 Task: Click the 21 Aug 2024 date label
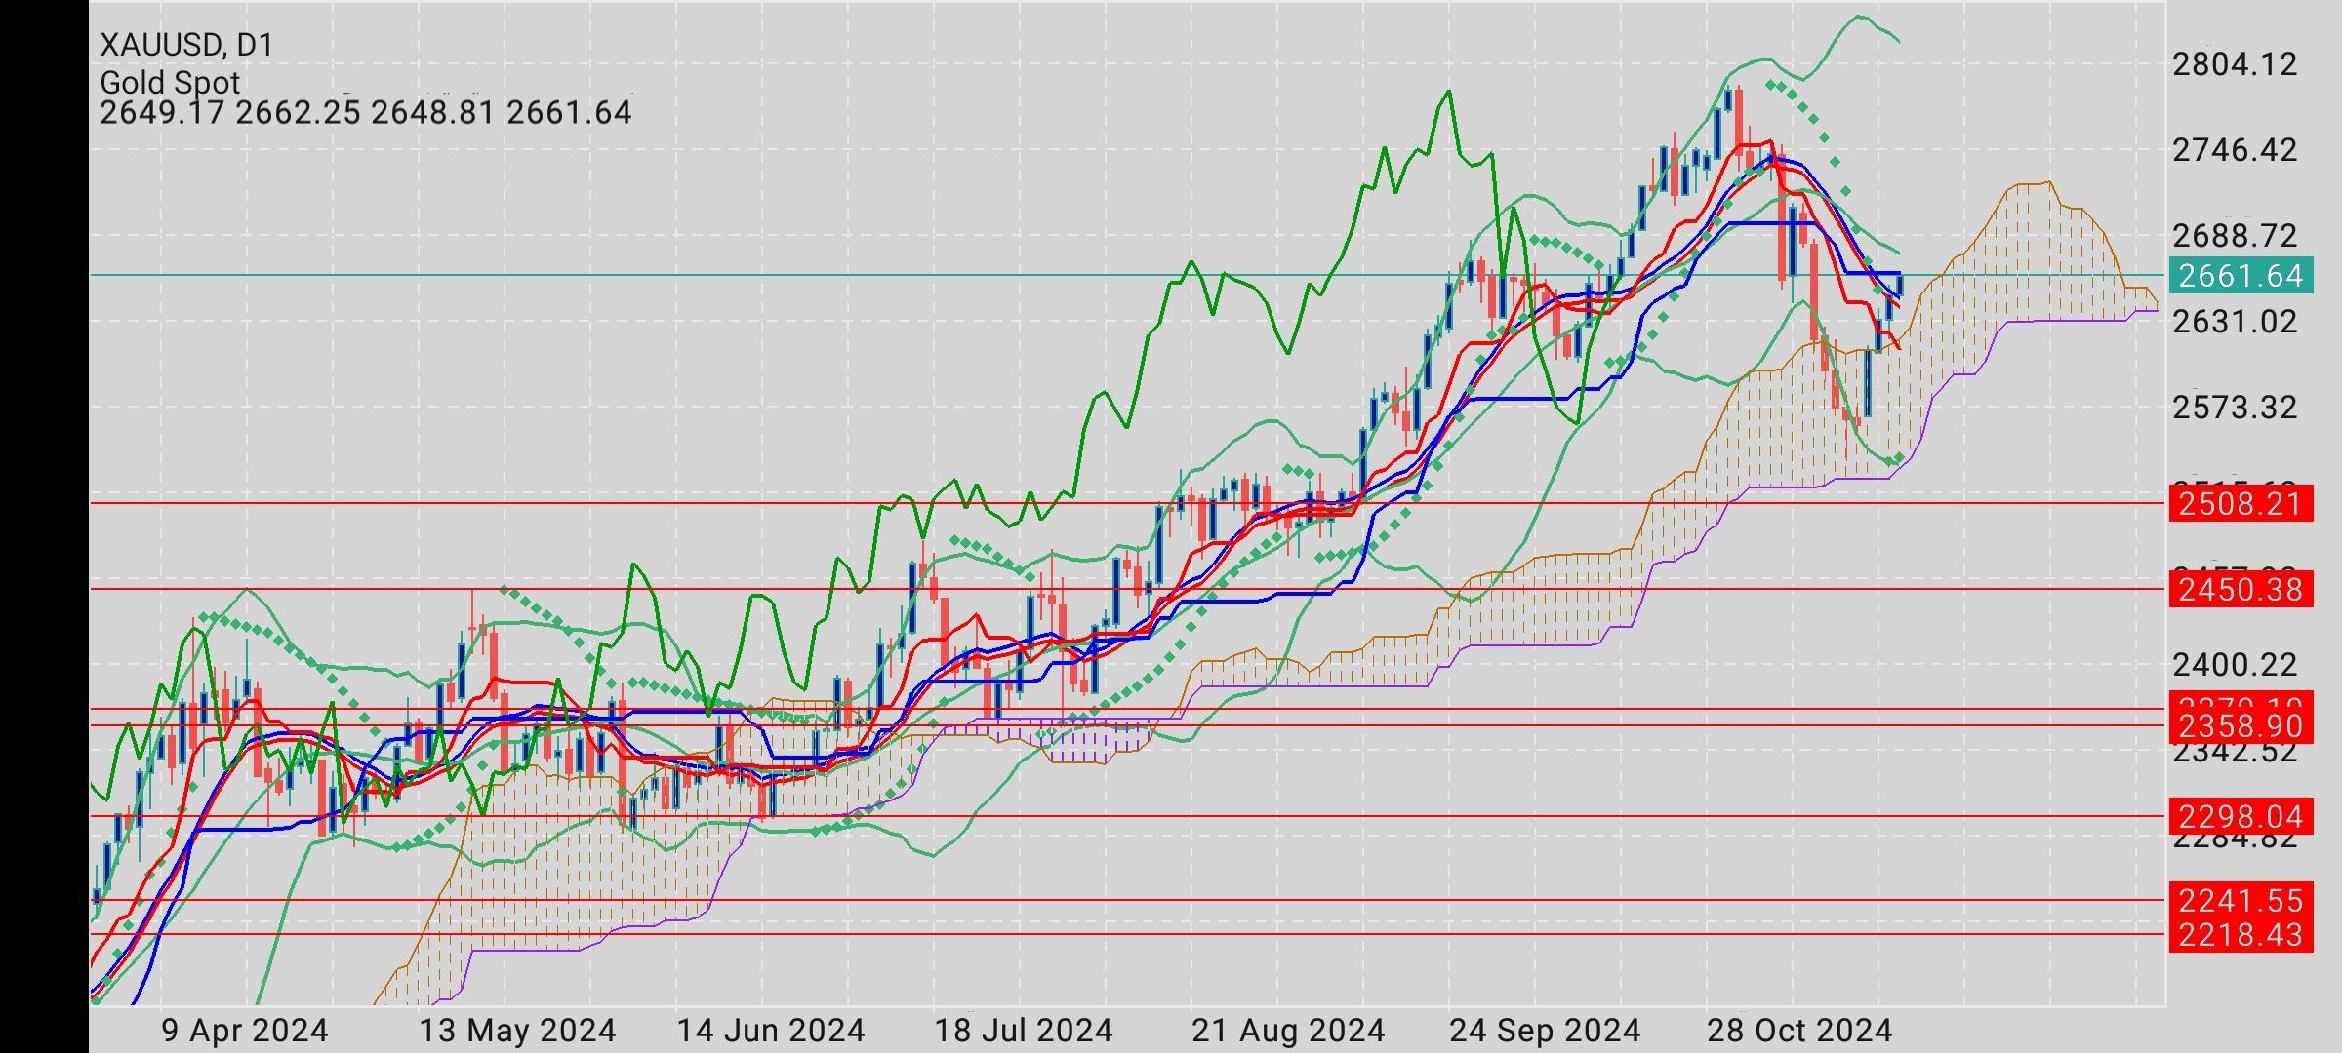[x=1288, y=1031]
